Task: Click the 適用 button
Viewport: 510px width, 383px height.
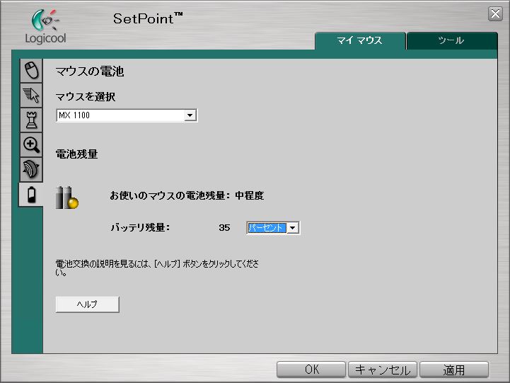Action: [x=454, y=370]
